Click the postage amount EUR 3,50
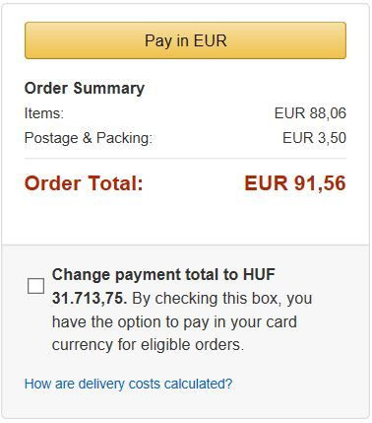372x423 pixels. point(314,138)
